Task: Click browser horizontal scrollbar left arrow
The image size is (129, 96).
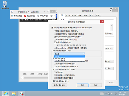Action: [x=22, y=78]
